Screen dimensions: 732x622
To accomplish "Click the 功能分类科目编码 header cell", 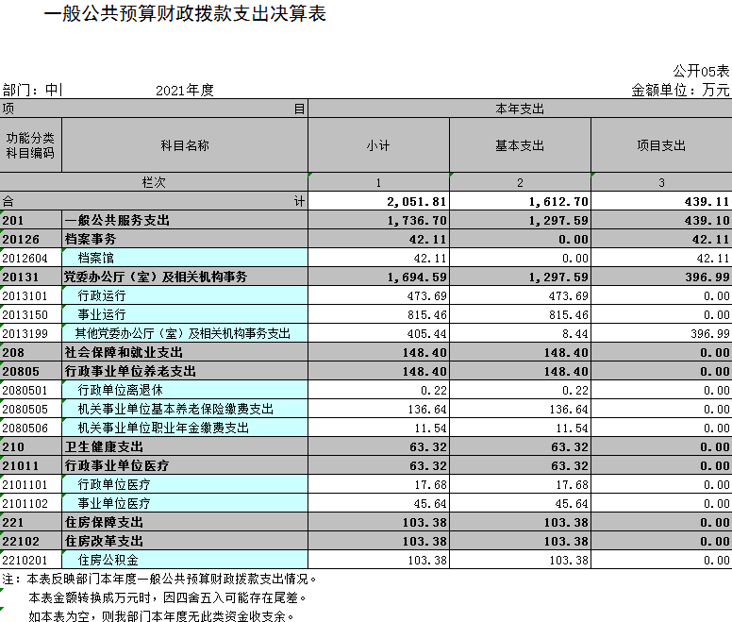I will click(30, 145).
